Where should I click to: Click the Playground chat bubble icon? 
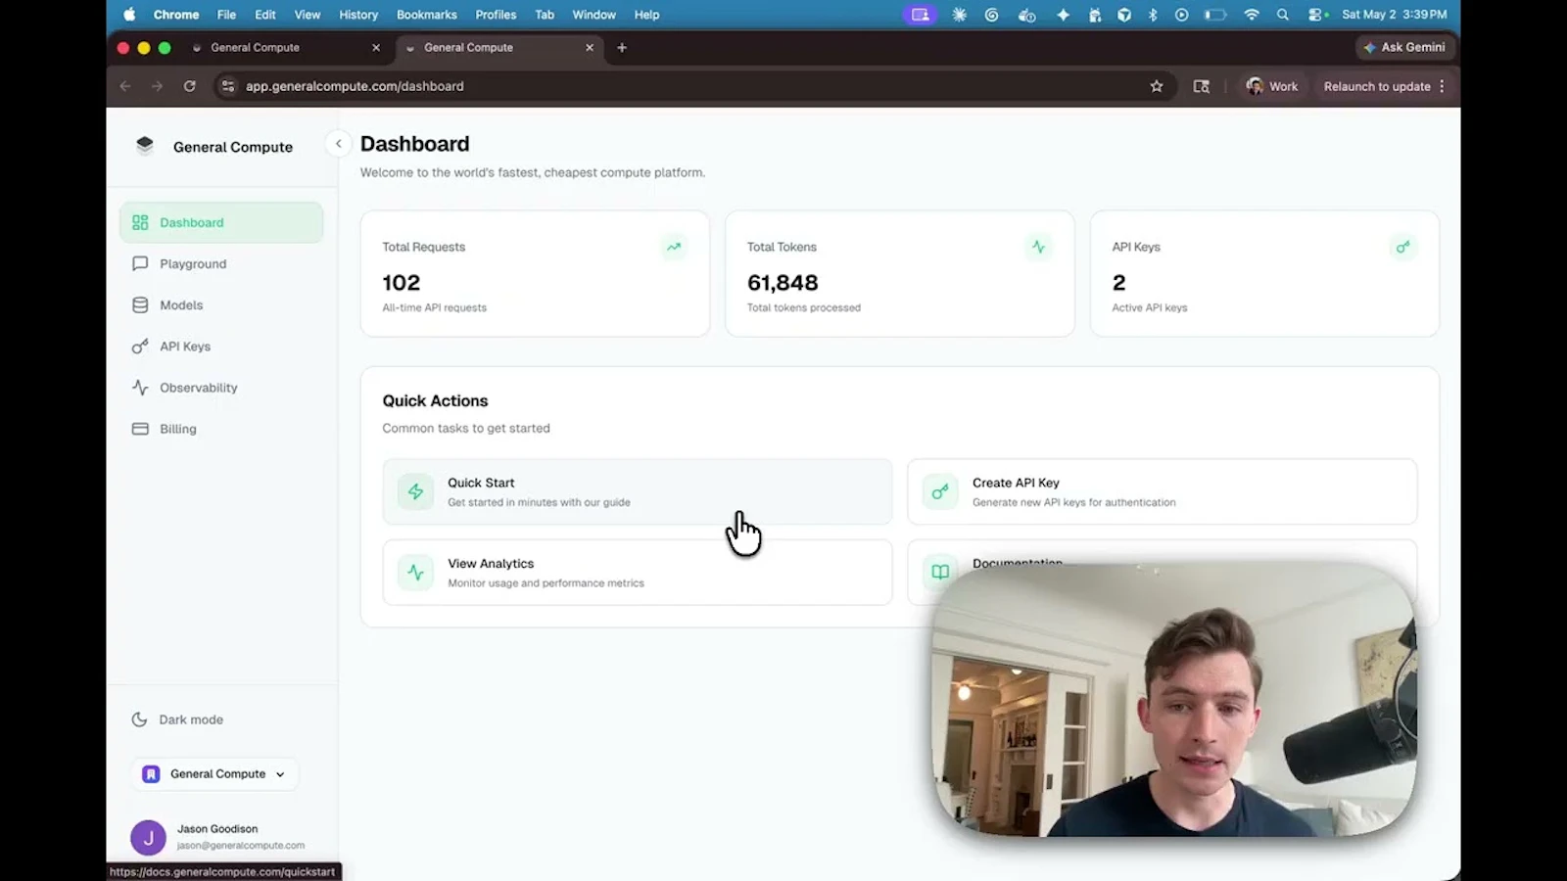click(x=140, y=263)
